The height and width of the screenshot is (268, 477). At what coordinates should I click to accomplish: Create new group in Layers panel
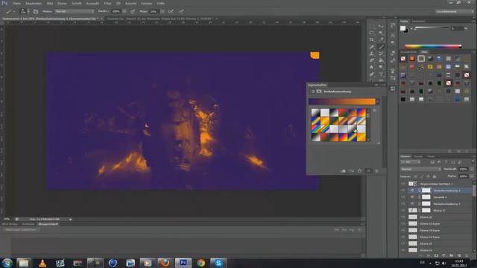(452, 256)
